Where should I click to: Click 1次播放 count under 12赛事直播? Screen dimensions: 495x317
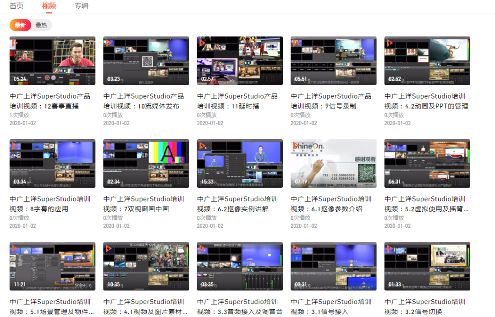[x=19, y=115]
